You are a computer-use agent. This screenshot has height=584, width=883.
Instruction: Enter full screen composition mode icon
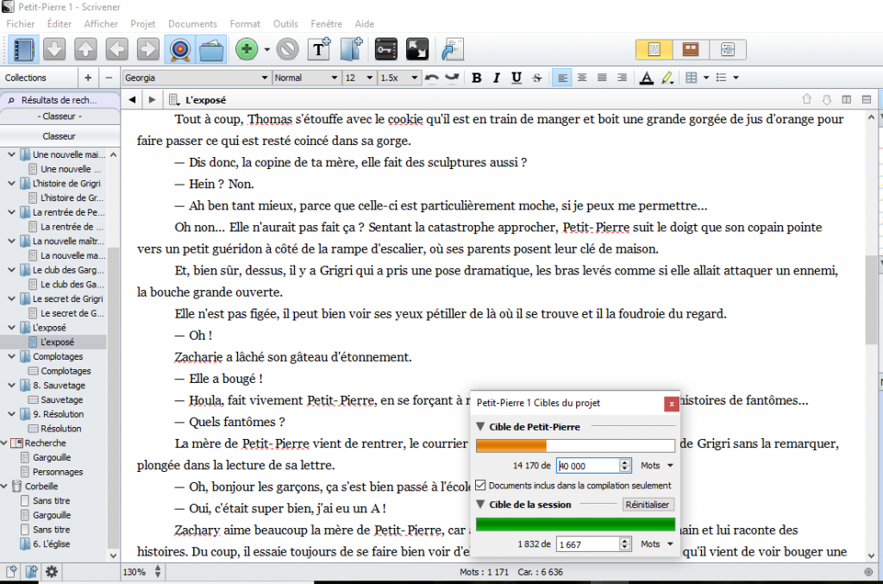point(417,49)
